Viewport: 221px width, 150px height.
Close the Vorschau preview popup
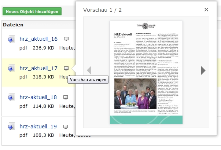point(206,10)
